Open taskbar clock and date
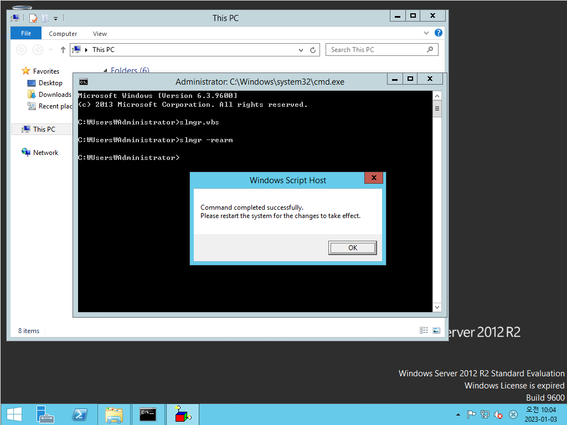This screenshot has height=425, width=567. (541, 414)
